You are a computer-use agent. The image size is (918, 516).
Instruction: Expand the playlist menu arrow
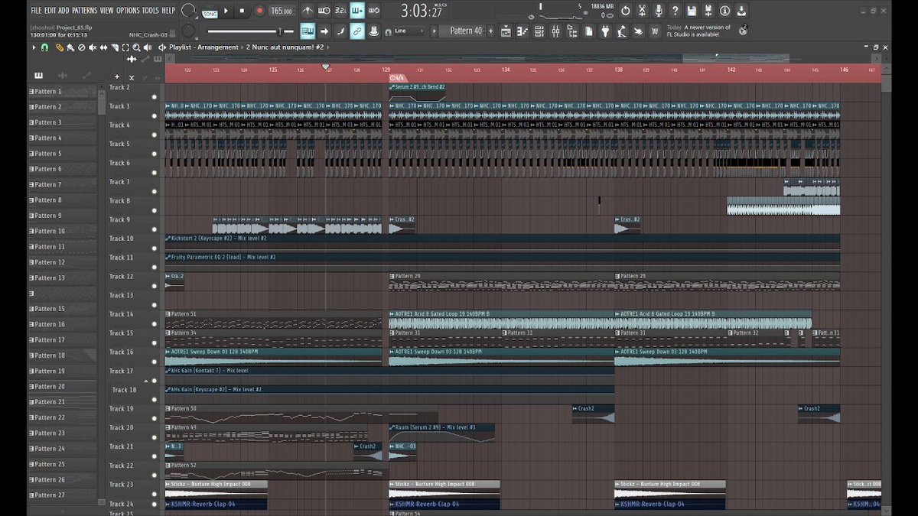[x=34, y=47]
